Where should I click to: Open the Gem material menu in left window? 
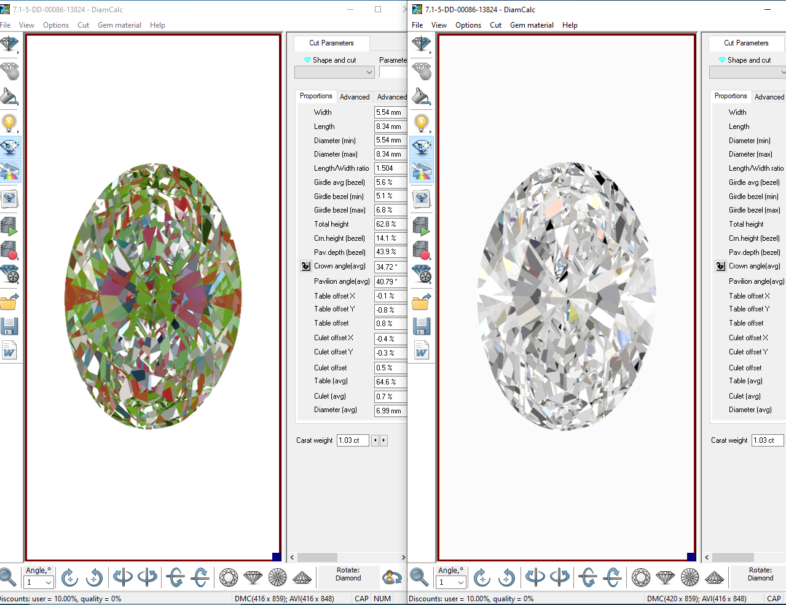[x=119, y=25]
